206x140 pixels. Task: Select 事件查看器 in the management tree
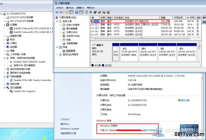[x=72, y=29]
